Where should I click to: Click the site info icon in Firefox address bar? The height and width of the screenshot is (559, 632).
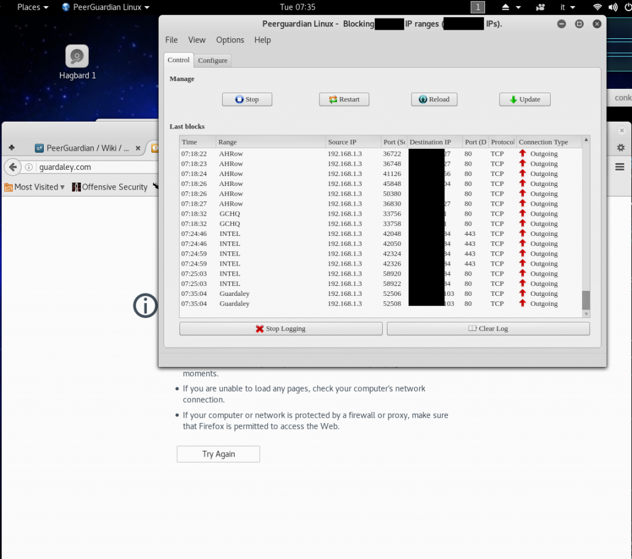click(28, 167)
